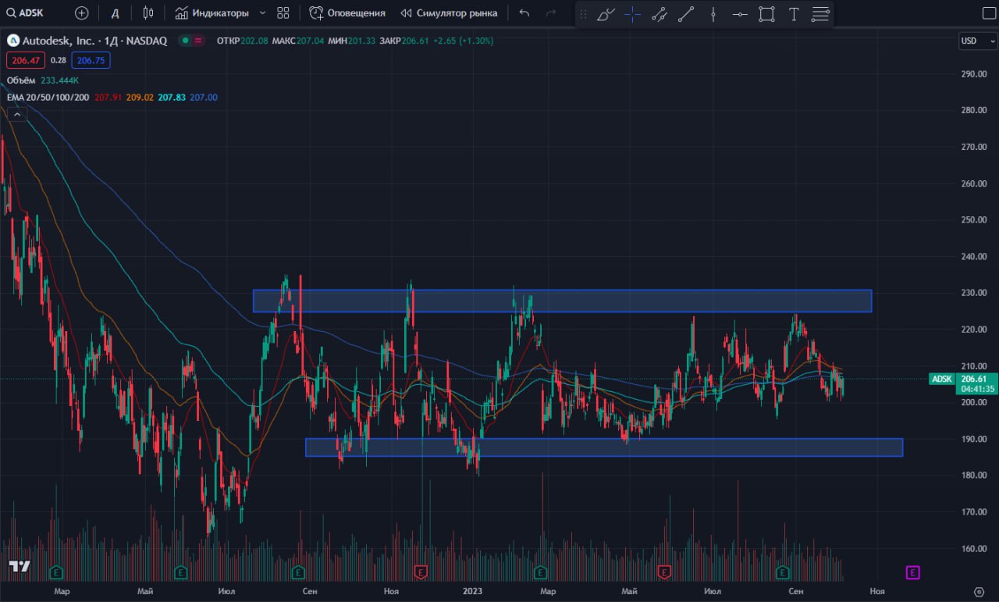Click the red sell price 206.47 button
The height and width of the screenshot is (602, 999).
pos(26,60)
